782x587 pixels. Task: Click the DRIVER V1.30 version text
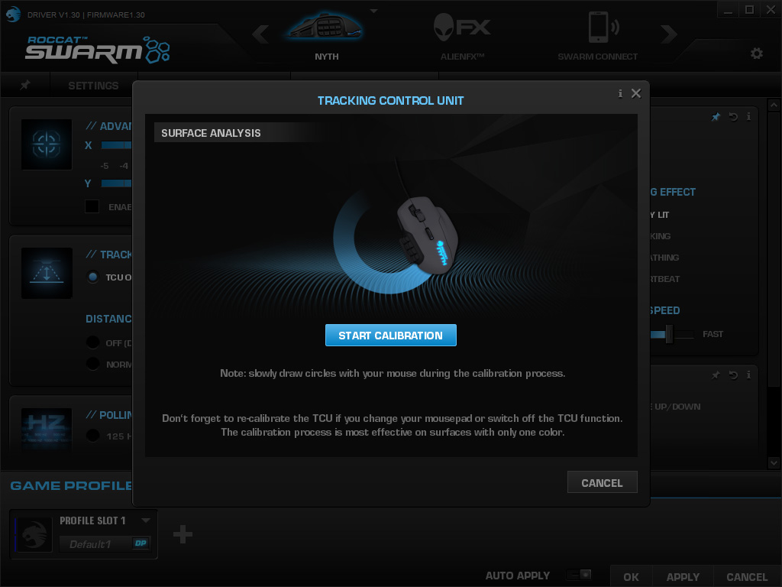click(x=86, y=15)
